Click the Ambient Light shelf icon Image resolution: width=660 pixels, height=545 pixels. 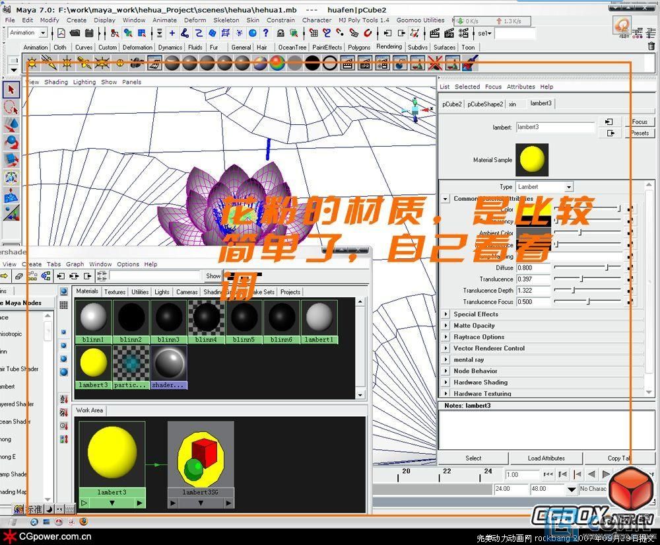(32, 63)
